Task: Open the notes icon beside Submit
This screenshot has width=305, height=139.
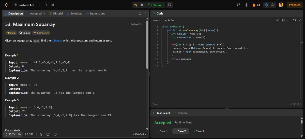Action: click(x=170, y=5)
